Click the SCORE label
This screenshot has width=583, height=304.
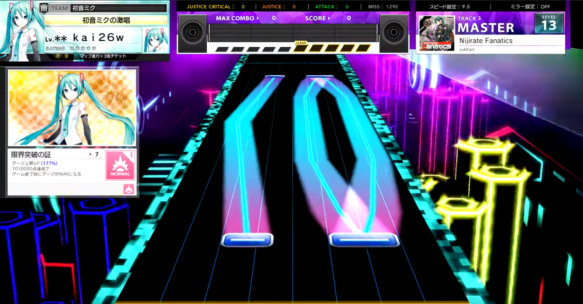(x=315, y=18)
